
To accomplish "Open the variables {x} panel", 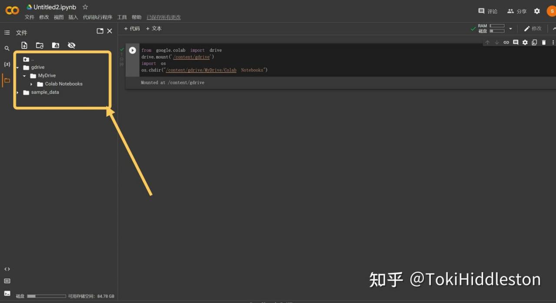I will tap(7, 64).
